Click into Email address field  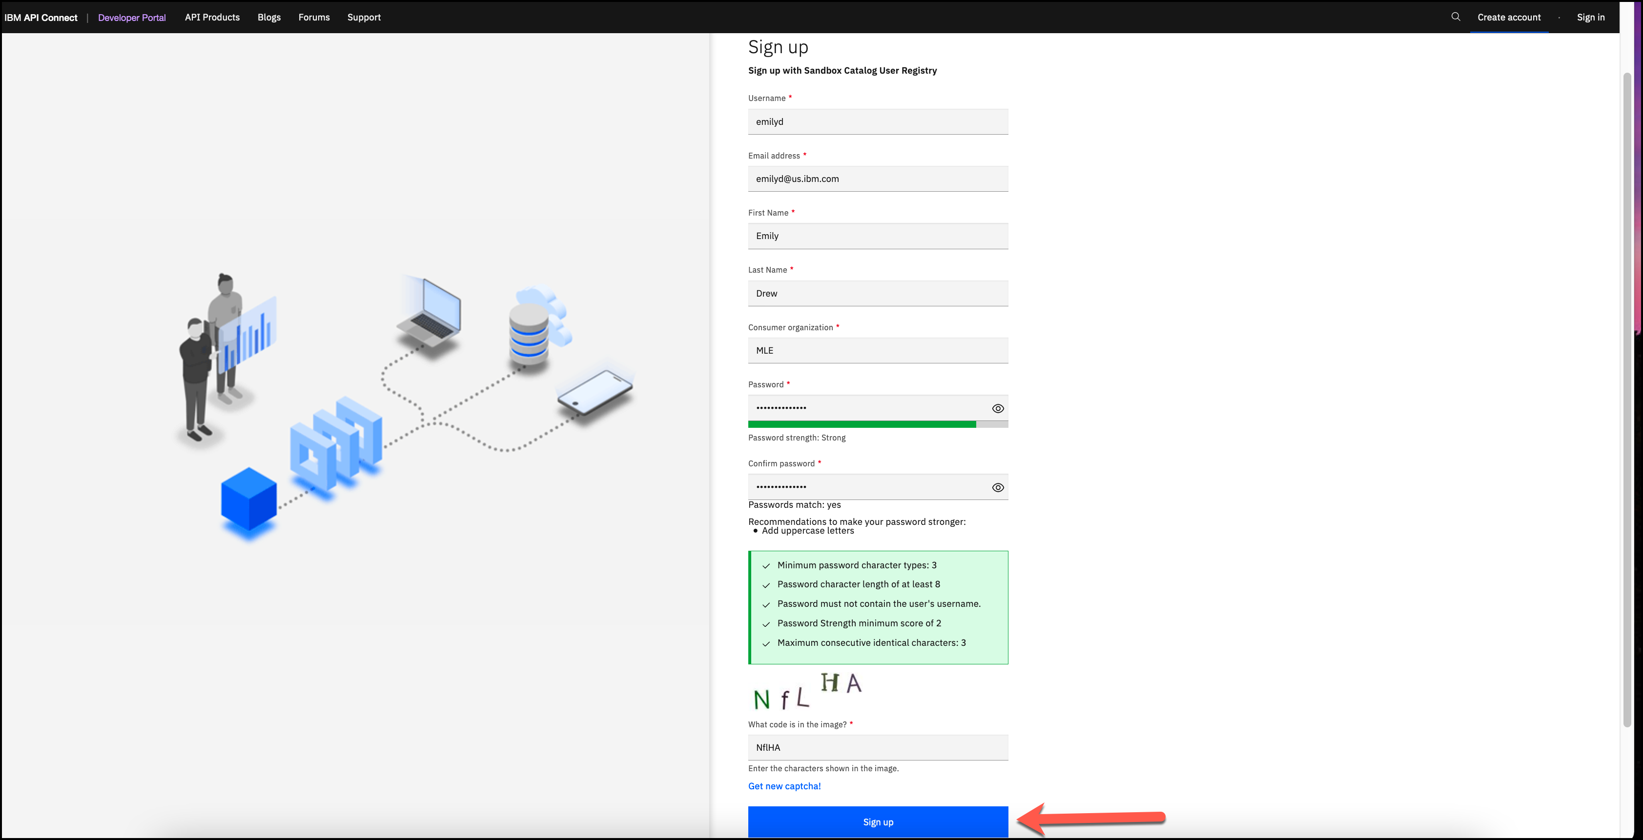coord(878,179)
